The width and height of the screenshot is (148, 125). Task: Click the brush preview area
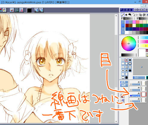coord(141,67)
